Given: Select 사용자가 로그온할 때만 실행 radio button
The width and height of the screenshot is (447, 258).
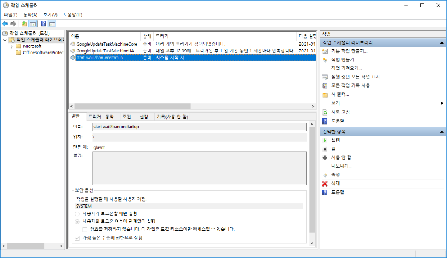Looking at the screenshot, I should tap(77, 213).
